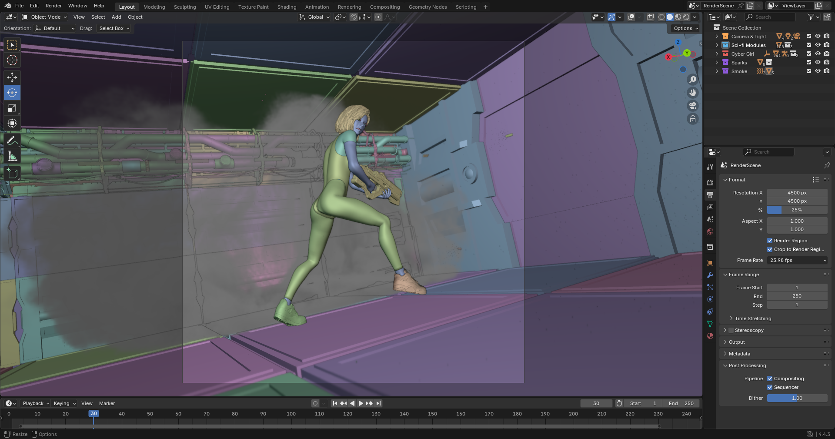This screenshot has width=835, height=439.
Task: Expand the Cyber Girl collection
Action: 717,54
